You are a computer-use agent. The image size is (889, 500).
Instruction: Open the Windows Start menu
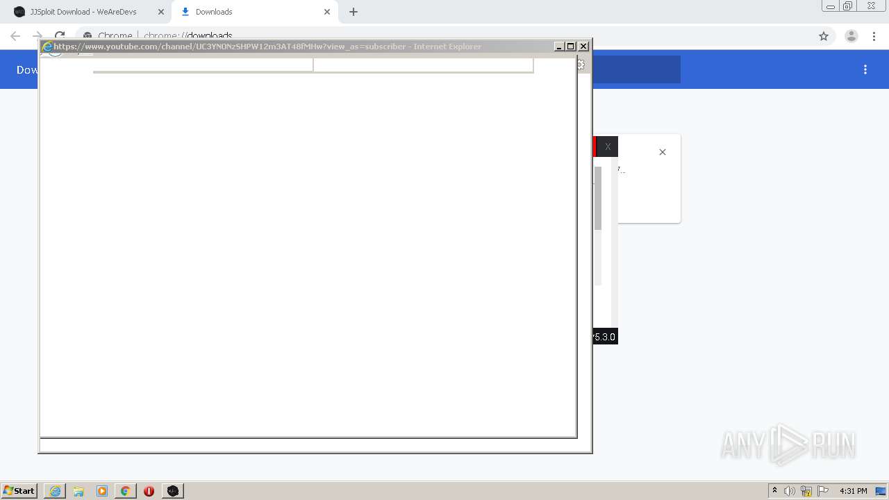point(19,490)
